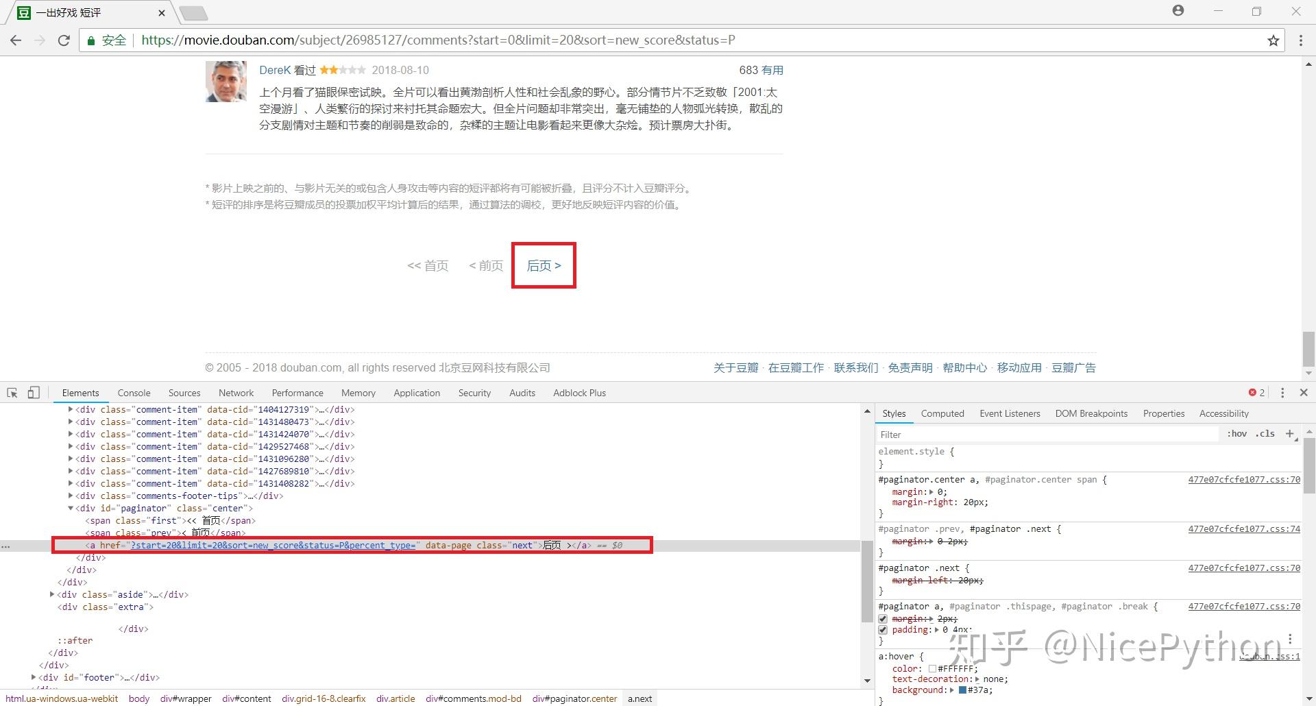The image size is (1316, 706).
Task: Switch to the Console tab
Action: 134,392
